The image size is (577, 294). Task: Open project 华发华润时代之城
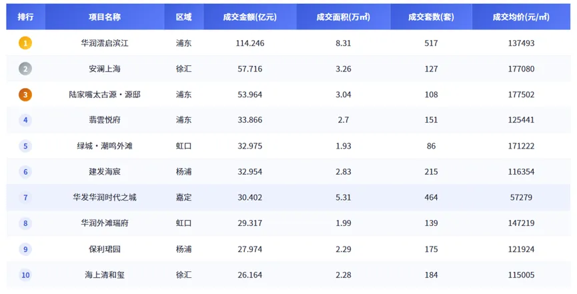pos(105,197)
